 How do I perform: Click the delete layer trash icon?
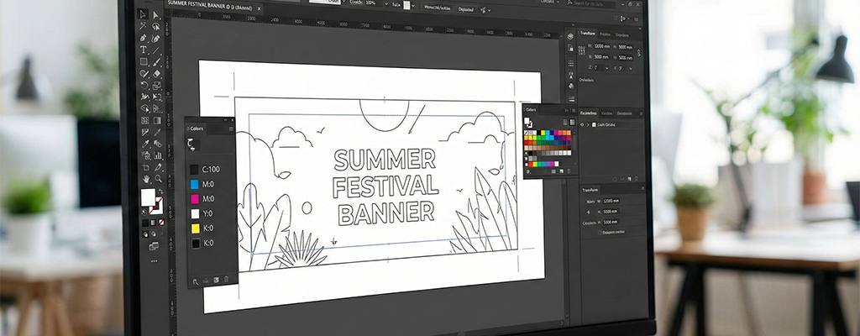coord(636,178)
